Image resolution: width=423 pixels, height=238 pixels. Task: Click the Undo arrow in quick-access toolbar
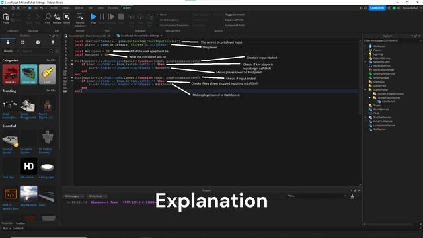(x=41, y=8)
